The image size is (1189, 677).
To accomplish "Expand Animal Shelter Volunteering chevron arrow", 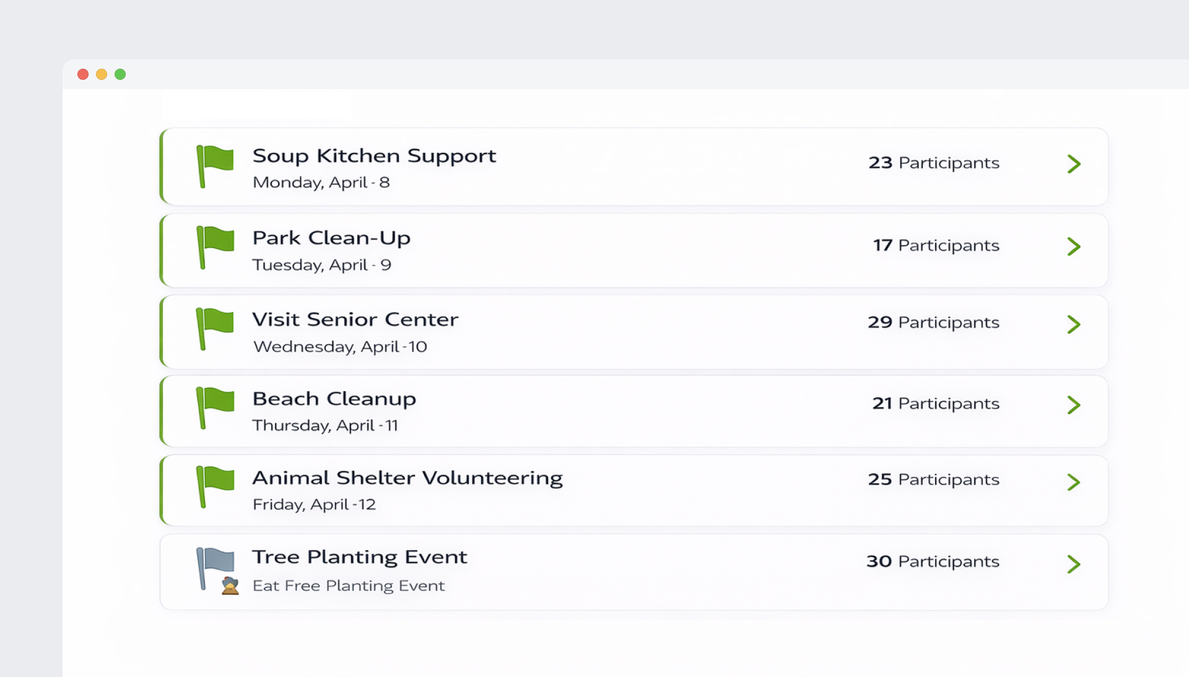I will [x=1074, y=482].
